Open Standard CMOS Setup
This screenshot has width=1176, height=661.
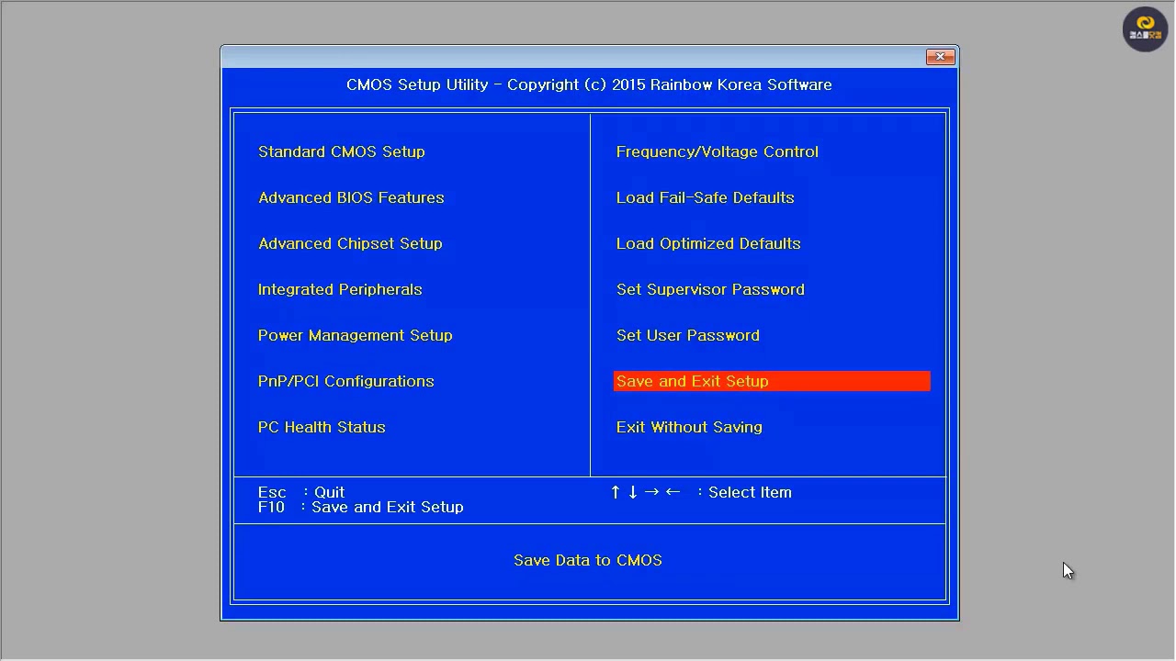coord(341,151)
